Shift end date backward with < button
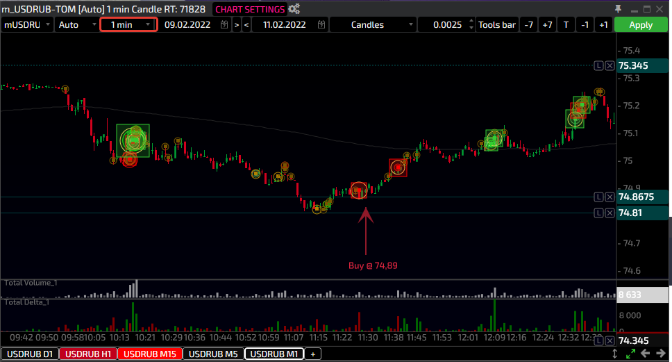672x362 pixels. [246, 25]
